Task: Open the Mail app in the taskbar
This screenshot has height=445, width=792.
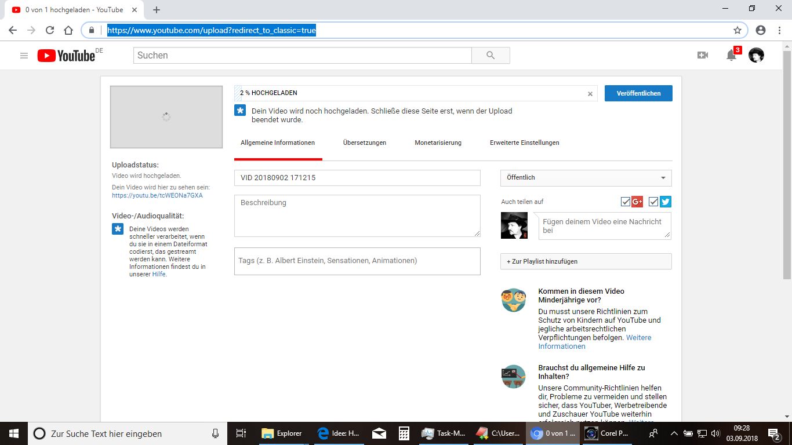Action: coord(379,433)
